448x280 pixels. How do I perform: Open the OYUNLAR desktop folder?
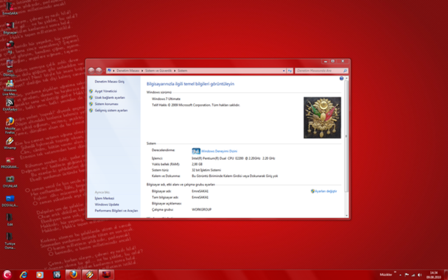[x=10, y=181]
